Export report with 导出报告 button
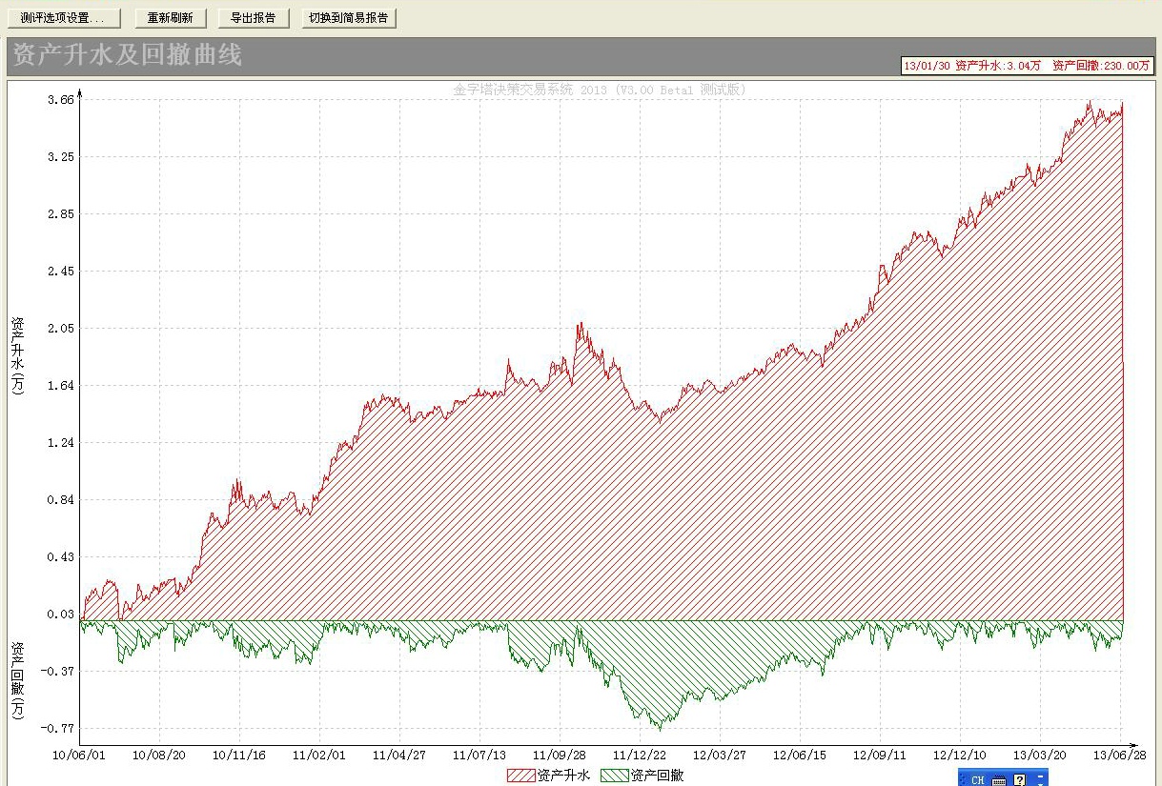Viewport: 1162px width, 786px height. (x=254, y=18)
